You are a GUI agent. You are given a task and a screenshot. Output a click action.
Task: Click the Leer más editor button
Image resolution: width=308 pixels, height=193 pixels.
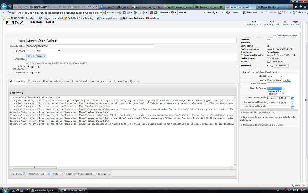(x=104, y=174)
